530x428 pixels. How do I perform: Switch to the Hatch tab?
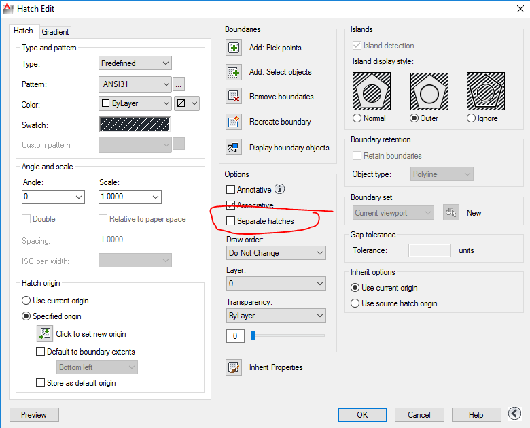(24, 31)
